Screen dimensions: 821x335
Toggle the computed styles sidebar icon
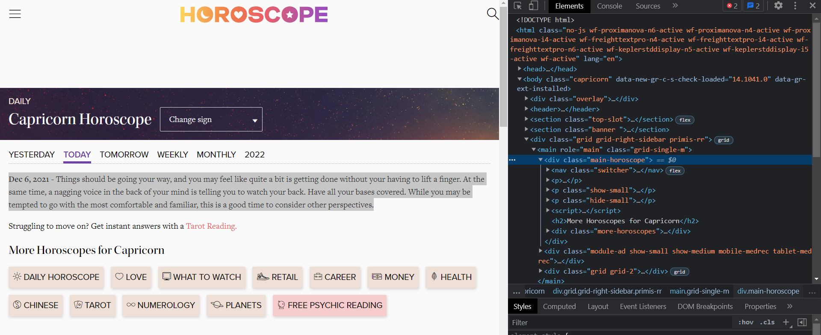[802, 322]
